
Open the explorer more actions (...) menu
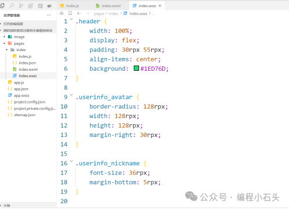(49, 15)
